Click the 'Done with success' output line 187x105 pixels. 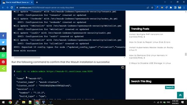[x=25, y=50]
